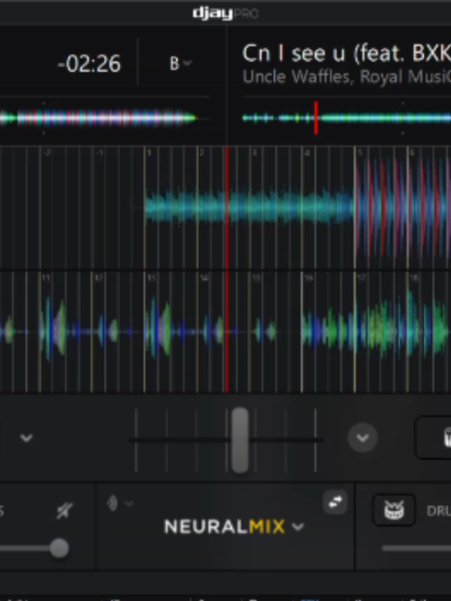Click the red playhead in right track overview
Image resolution: width=451 pixels, height=601 pixels.
click(316, 118)
